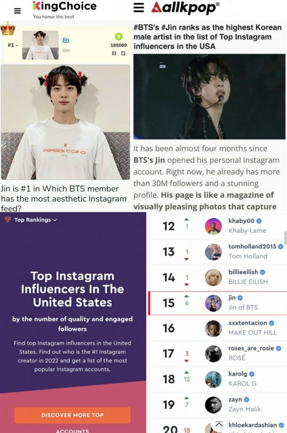This screenshot has width=287, height=433.
Task: Open KingChoice hamburger menu
Action: [17, 11]
